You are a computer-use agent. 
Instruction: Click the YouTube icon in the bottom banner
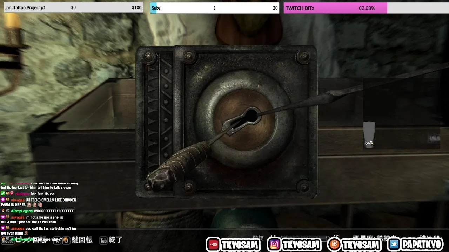213,245
